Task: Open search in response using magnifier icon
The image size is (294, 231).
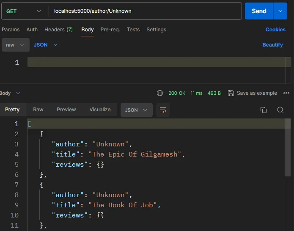Action: [280, 110]
